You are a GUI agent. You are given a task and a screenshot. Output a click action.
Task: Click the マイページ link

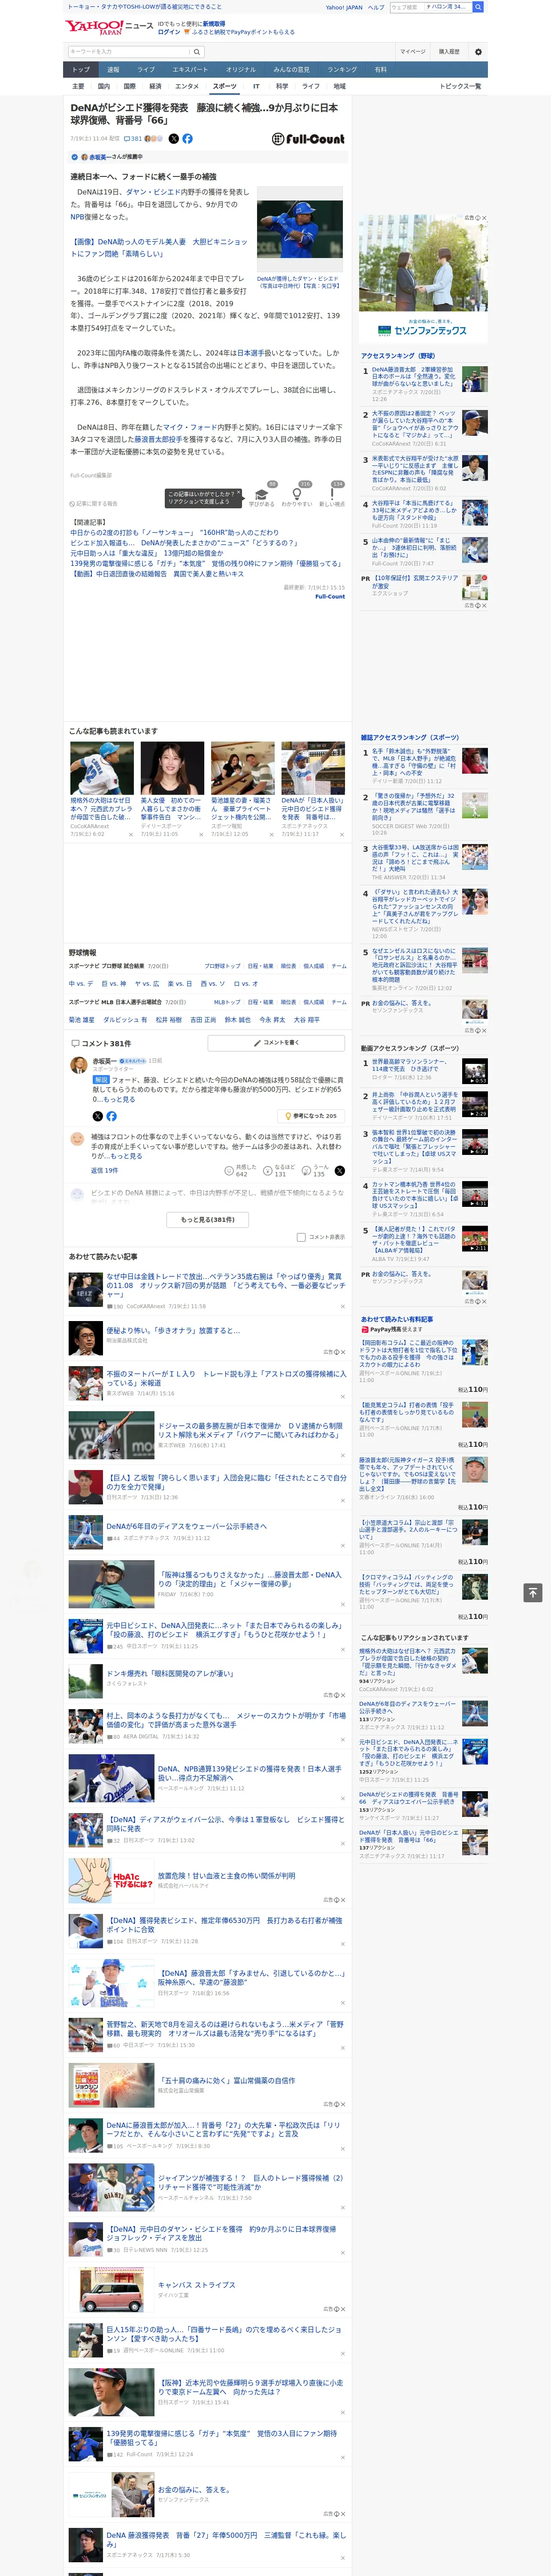(413, 51)
